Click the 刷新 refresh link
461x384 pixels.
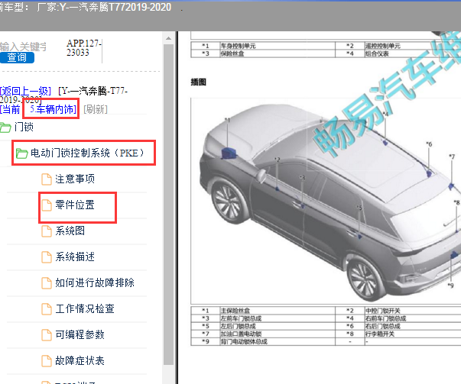point(96,109)
